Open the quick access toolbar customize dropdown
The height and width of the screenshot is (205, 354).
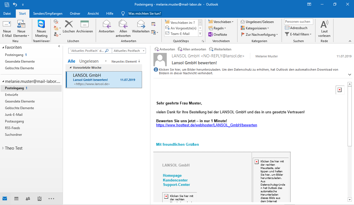23,5
